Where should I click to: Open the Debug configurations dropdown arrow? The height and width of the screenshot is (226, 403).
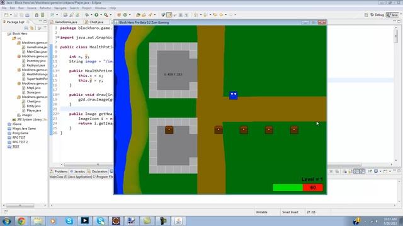click(91, 15)
